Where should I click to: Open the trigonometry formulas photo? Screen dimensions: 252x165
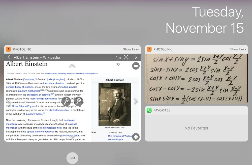(196, 79)
